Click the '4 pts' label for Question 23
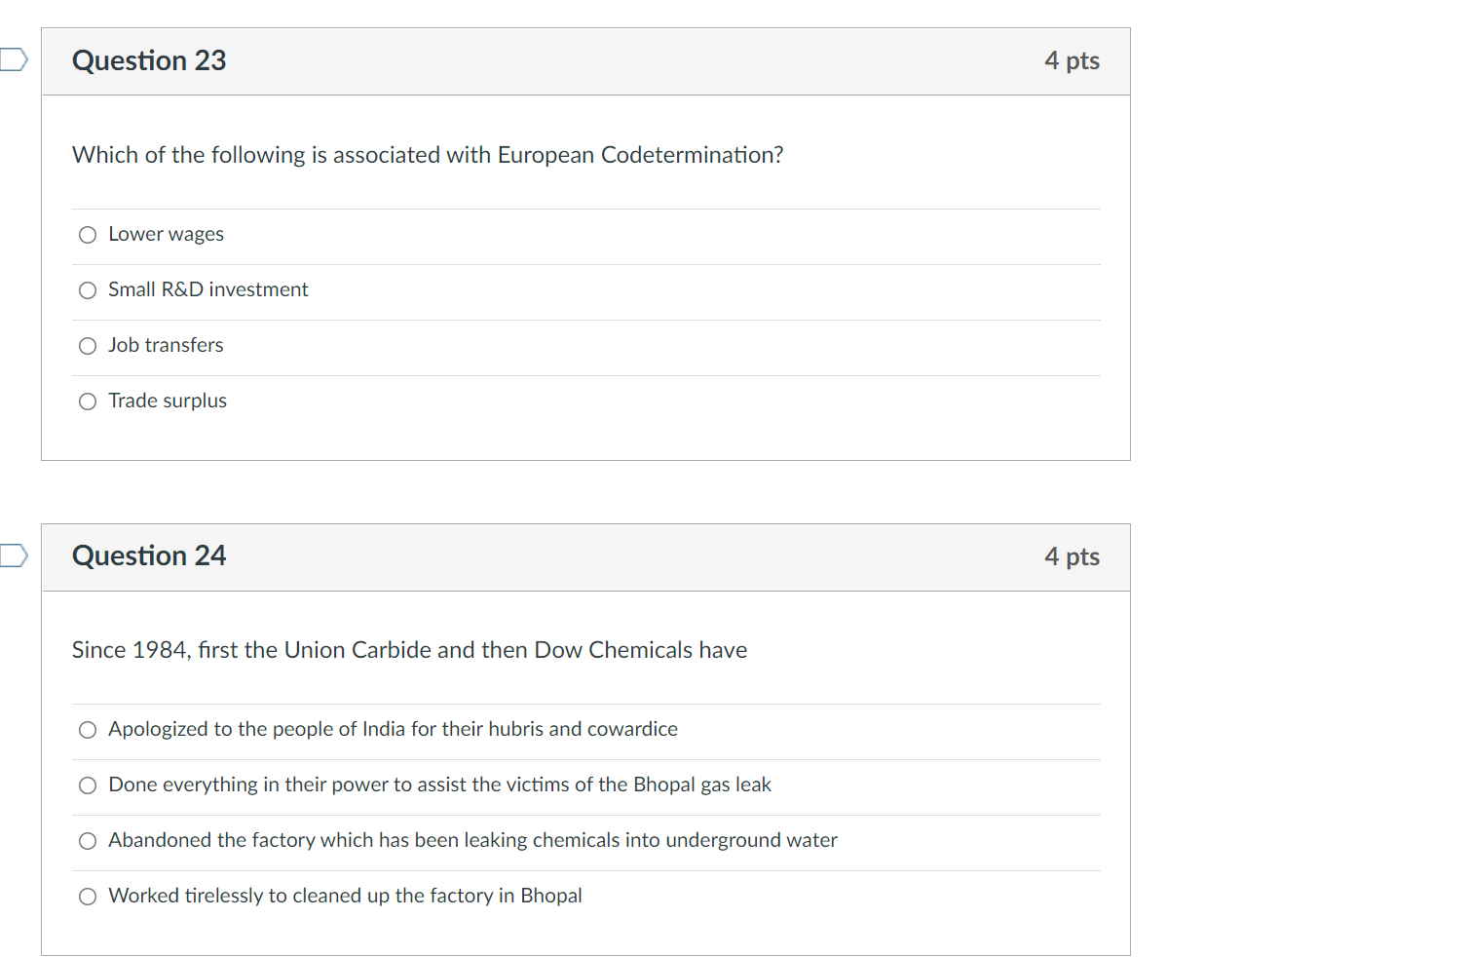Image resolution: width=1468 pixels, height=957 pixels. [1072, 60]
